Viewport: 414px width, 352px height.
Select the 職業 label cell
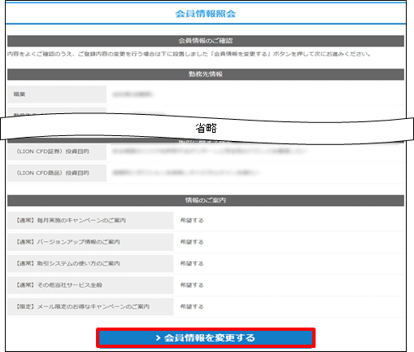point(57,95)
